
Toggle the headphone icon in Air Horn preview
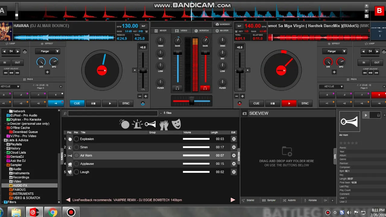378,115
